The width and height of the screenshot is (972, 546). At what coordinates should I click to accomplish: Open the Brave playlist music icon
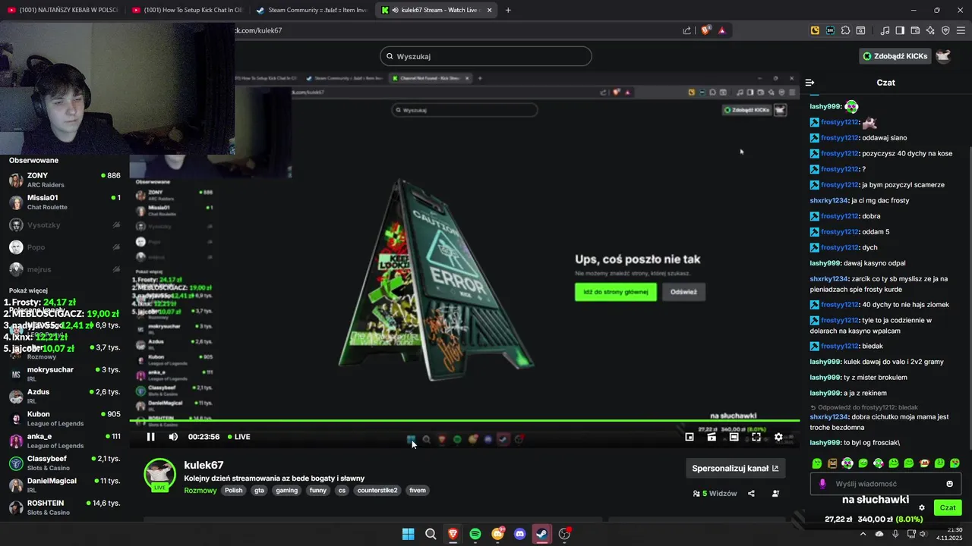885,30
